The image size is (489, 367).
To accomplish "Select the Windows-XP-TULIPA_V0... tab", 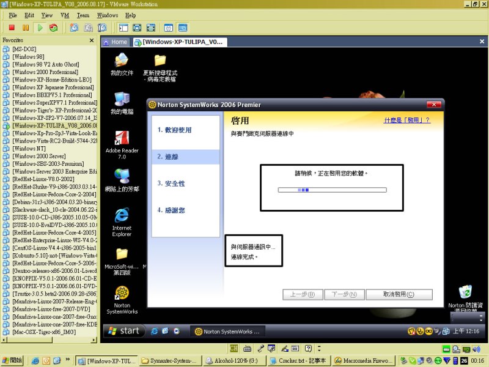I will (x=180, y=42).
